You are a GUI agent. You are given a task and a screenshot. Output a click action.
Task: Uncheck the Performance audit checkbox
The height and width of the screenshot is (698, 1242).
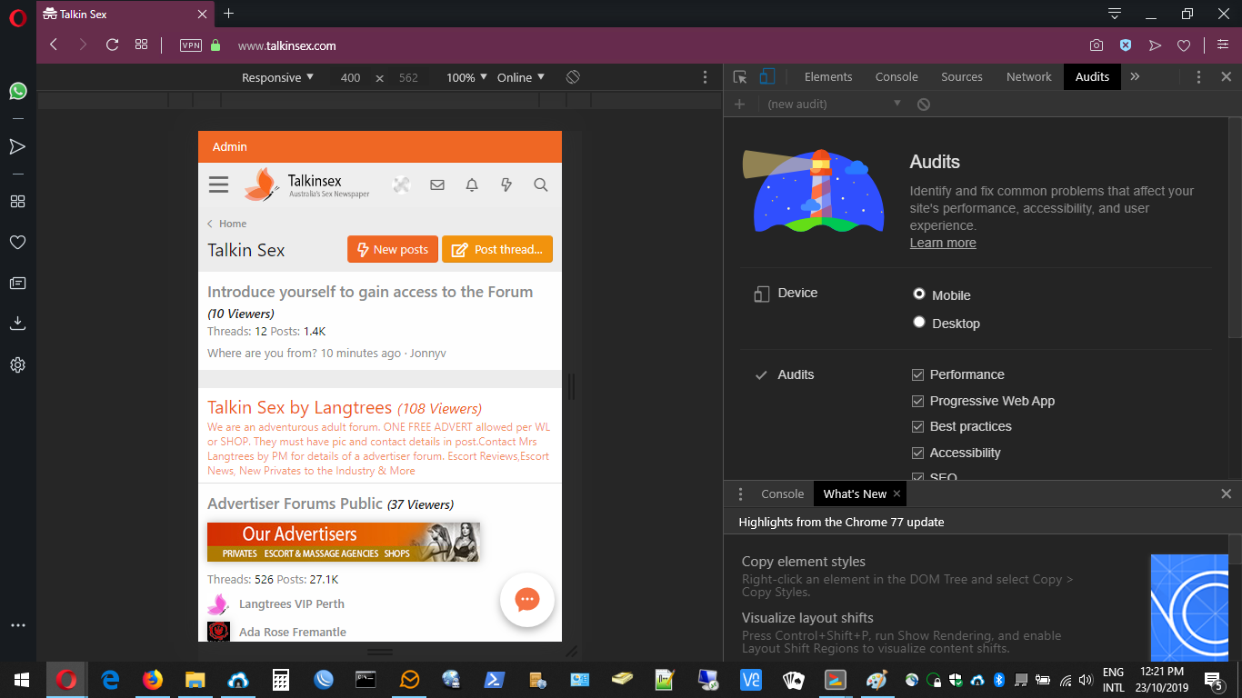[917, 374]
